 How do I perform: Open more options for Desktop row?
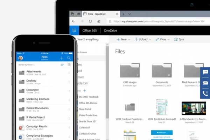(69, 82)
